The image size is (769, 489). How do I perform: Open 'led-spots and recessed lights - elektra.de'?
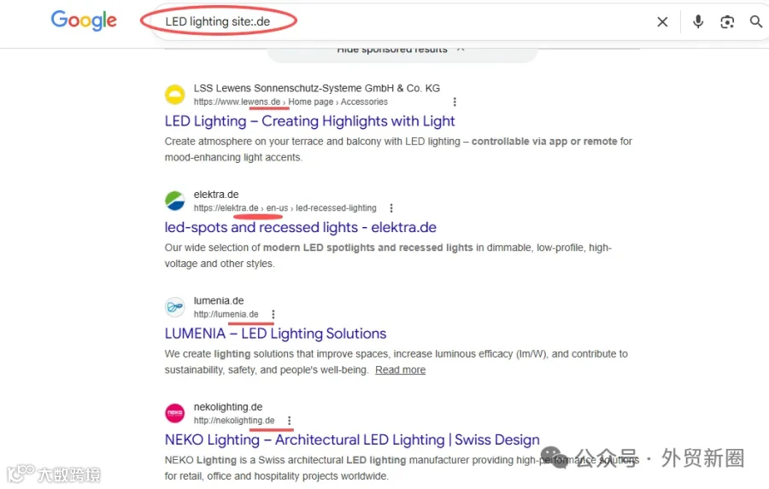(x=300, y=227)
